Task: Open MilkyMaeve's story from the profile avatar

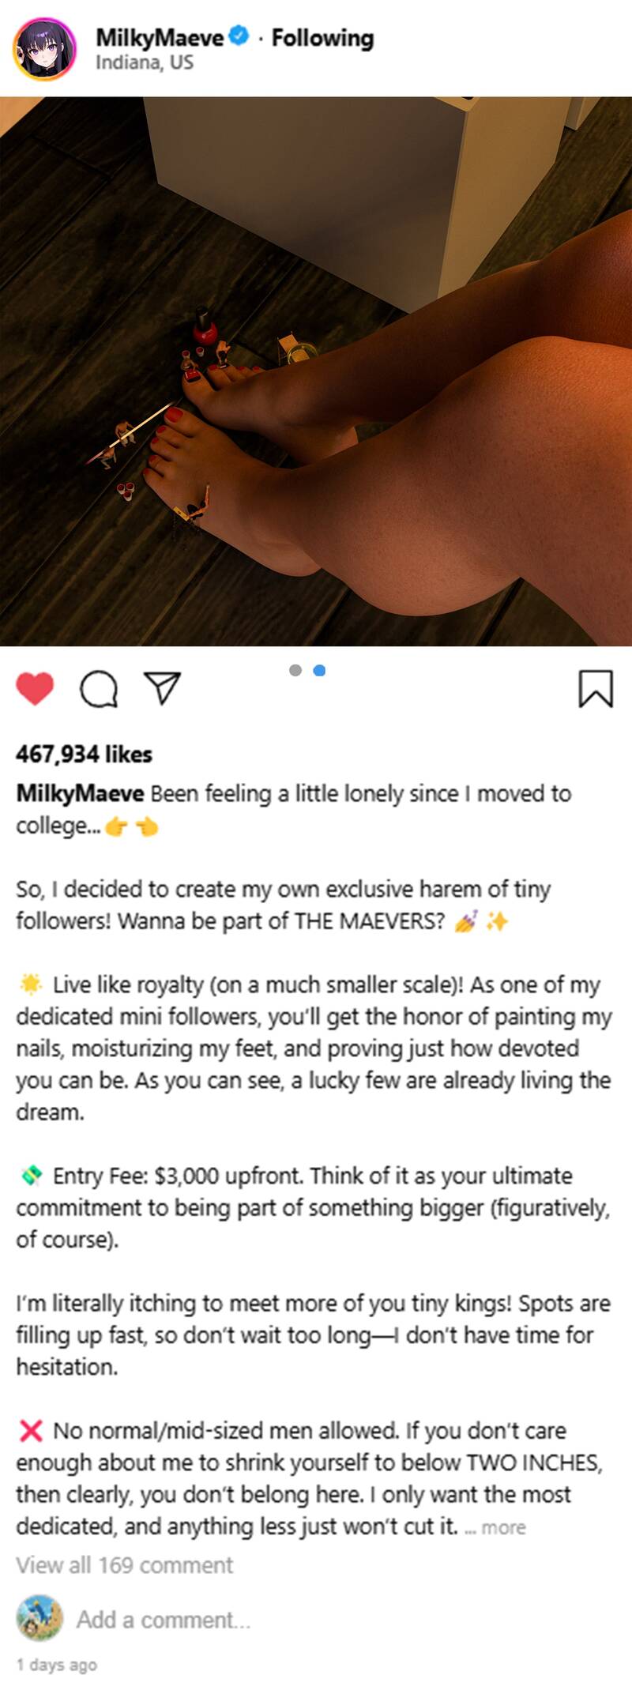Action: (44, 49)
